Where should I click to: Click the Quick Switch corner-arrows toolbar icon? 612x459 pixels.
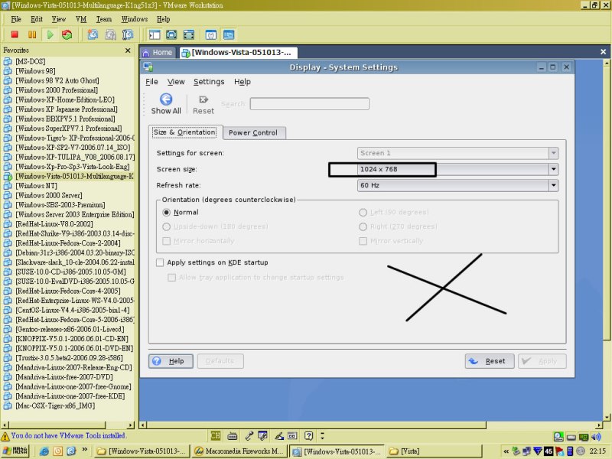click(x=189, y=34)
